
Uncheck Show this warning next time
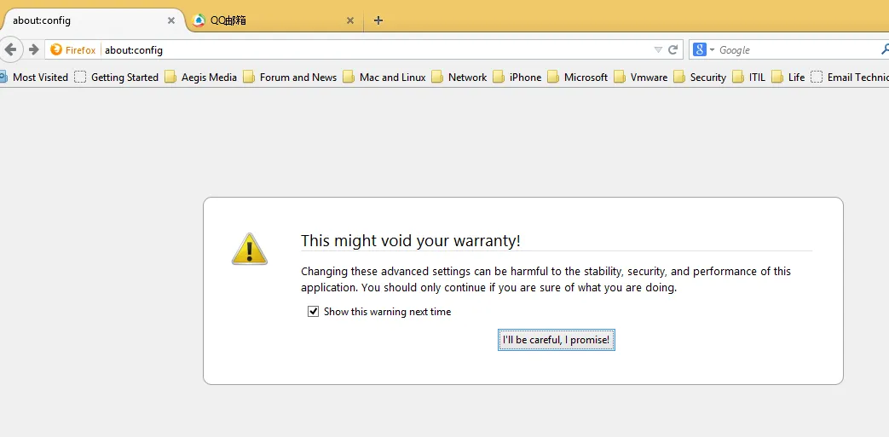click(313, 312)
